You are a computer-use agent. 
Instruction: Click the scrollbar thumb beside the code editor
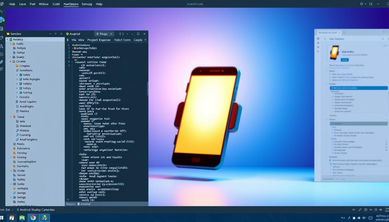click(x=148, y=89)
